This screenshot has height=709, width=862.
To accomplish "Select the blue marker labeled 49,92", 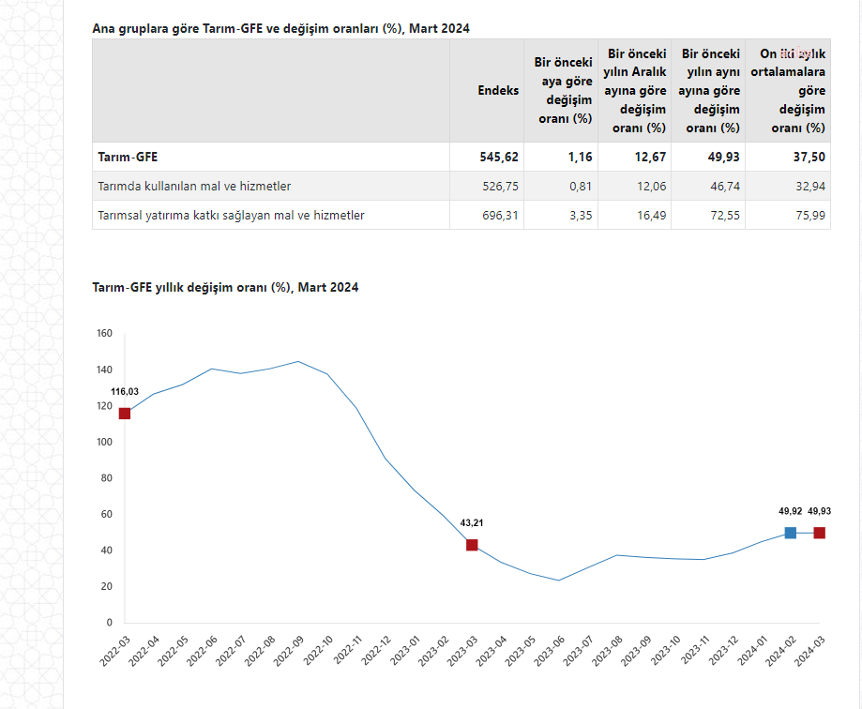I will coord(790,533).
